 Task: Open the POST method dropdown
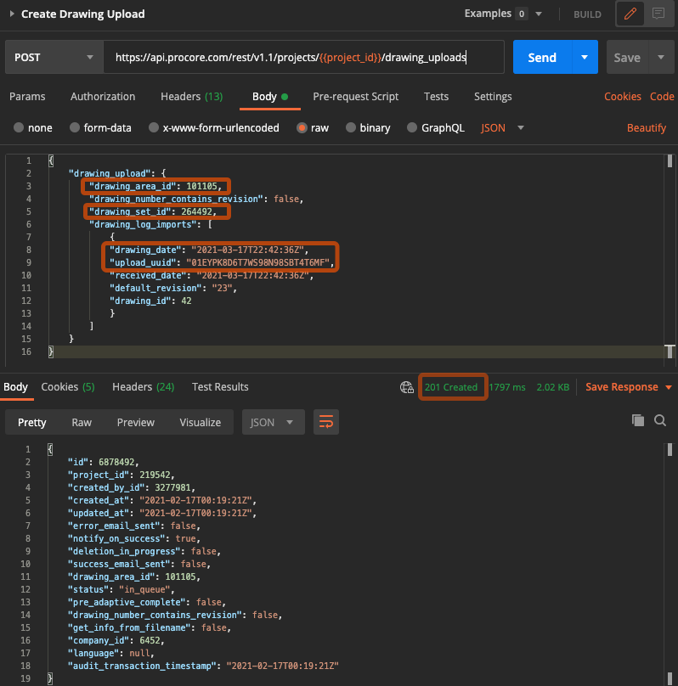click(54, 58)
